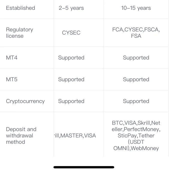Tap the single CYSEC license cell
This screenshot has height=170, width=169.
[x=71, y=33]
